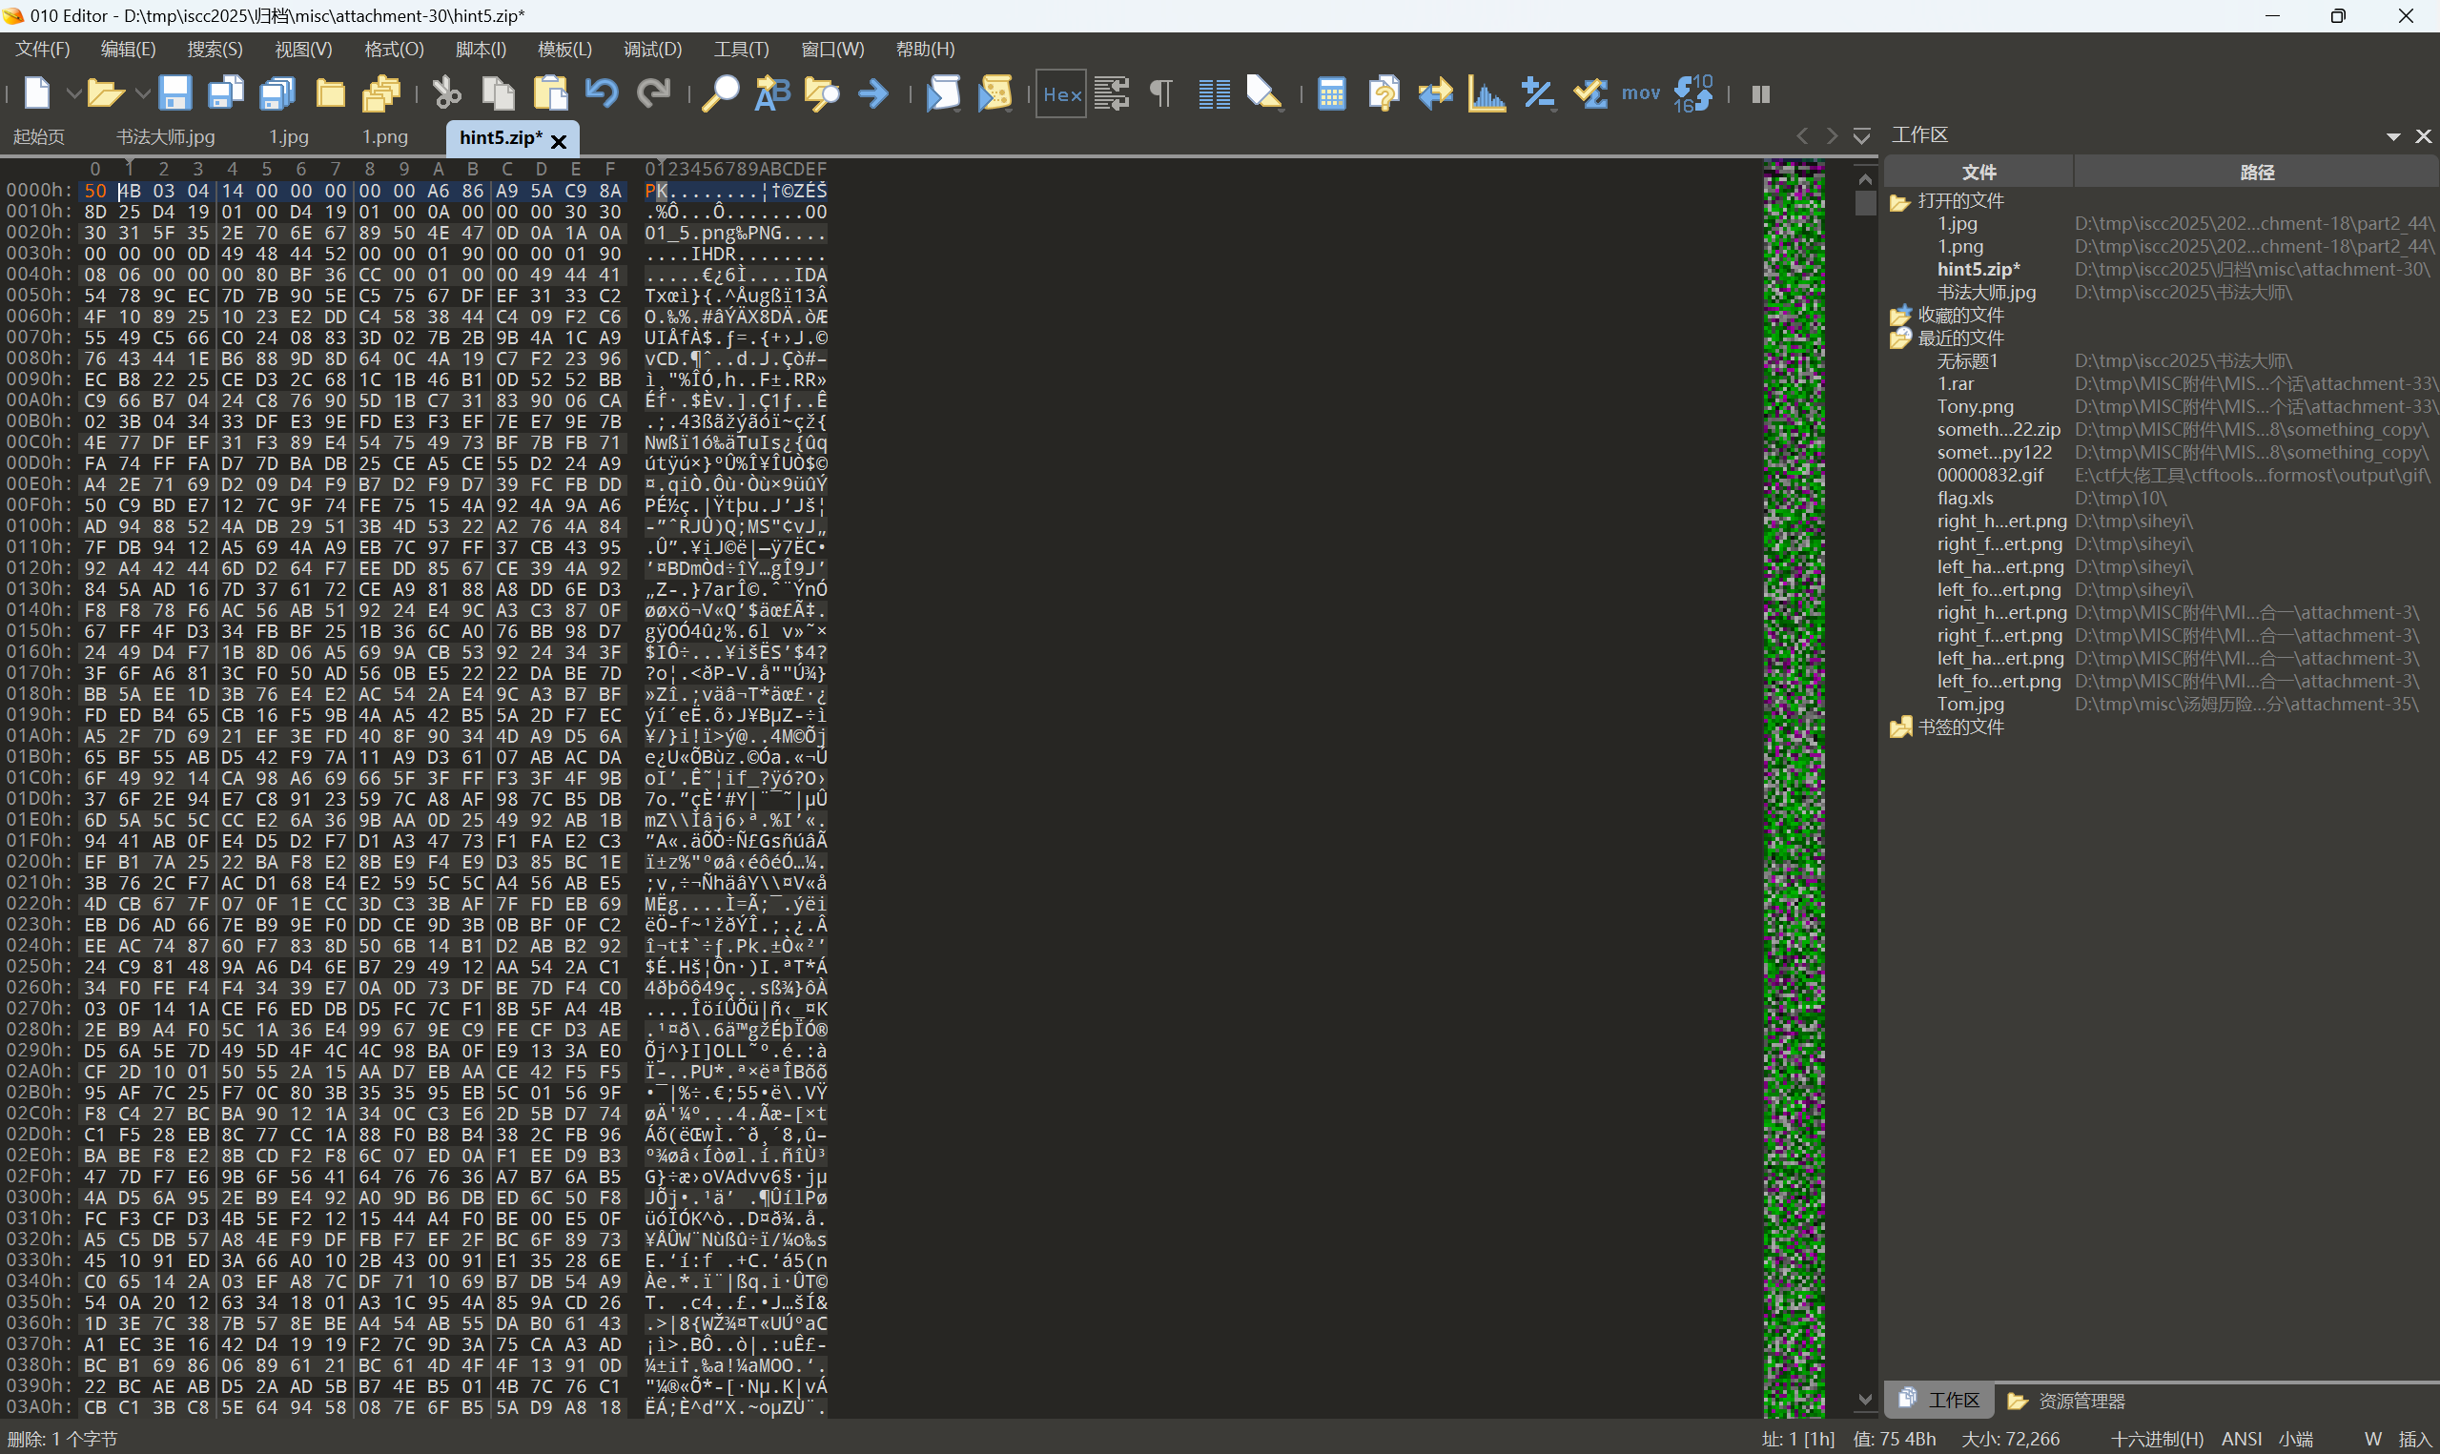The image size is (2440, 1454).
Task: Click the Close file folder icon
Action: [x=330, y=94]
